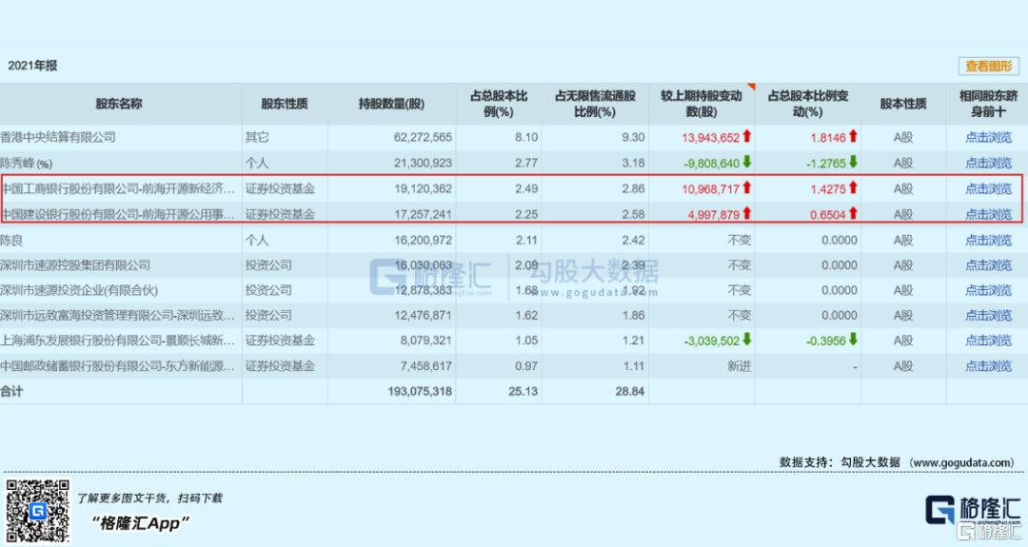Click red up arrow next to 10,968,717

pyautogui.click(x=747, y=187)
